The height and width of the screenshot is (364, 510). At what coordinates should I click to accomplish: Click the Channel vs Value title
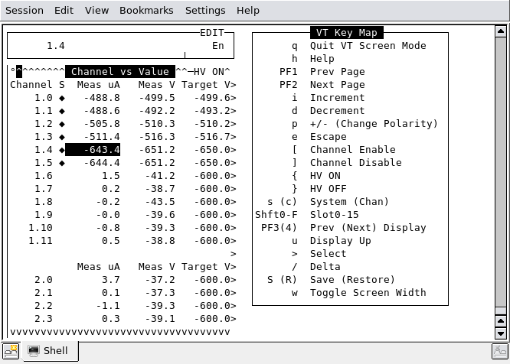click(x=120, y=71)
